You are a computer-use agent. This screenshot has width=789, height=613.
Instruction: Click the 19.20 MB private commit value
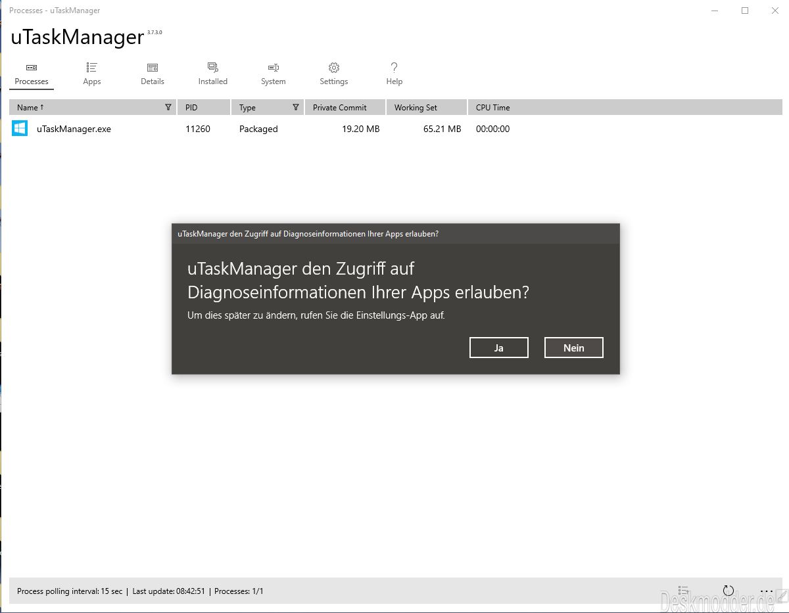pos(361,129)
